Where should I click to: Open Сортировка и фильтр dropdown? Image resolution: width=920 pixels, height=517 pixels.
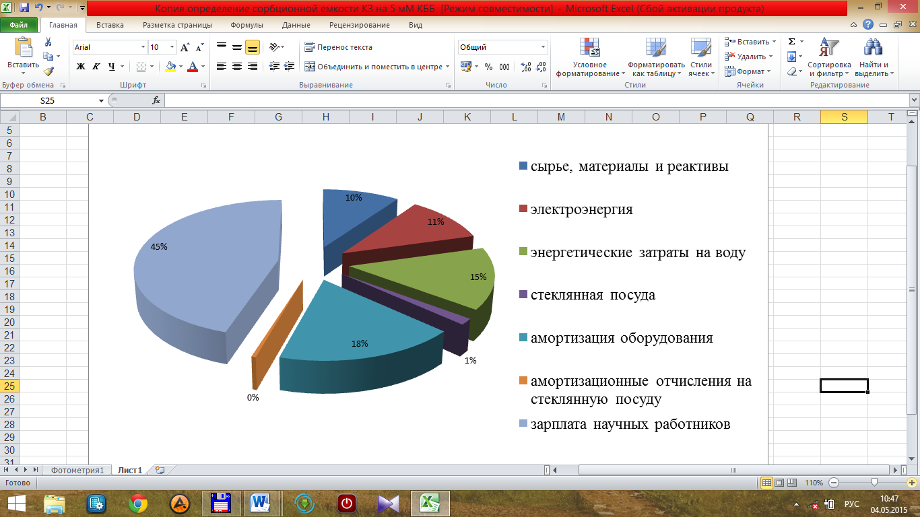[x=830, y=57]
